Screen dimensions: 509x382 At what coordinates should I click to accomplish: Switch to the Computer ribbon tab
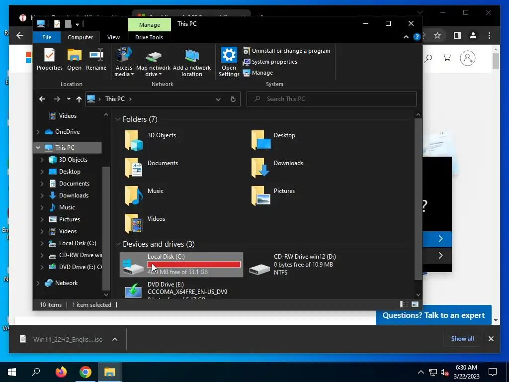coord(80,37)
